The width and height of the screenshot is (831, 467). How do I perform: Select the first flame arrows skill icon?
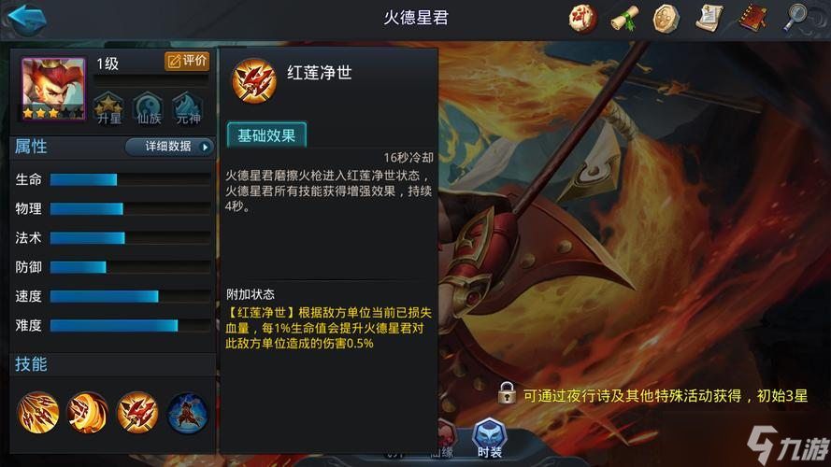tap(38, 413)
